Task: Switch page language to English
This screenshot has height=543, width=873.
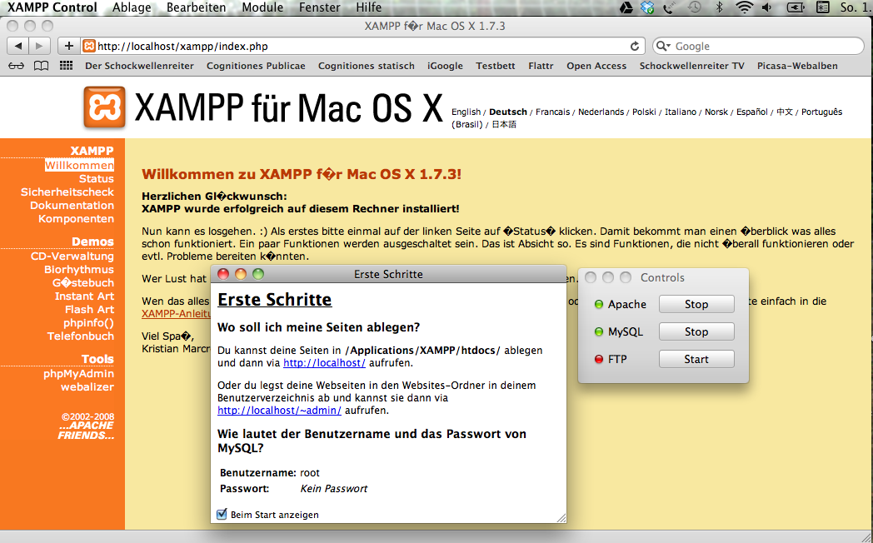Action: point(466,112)
